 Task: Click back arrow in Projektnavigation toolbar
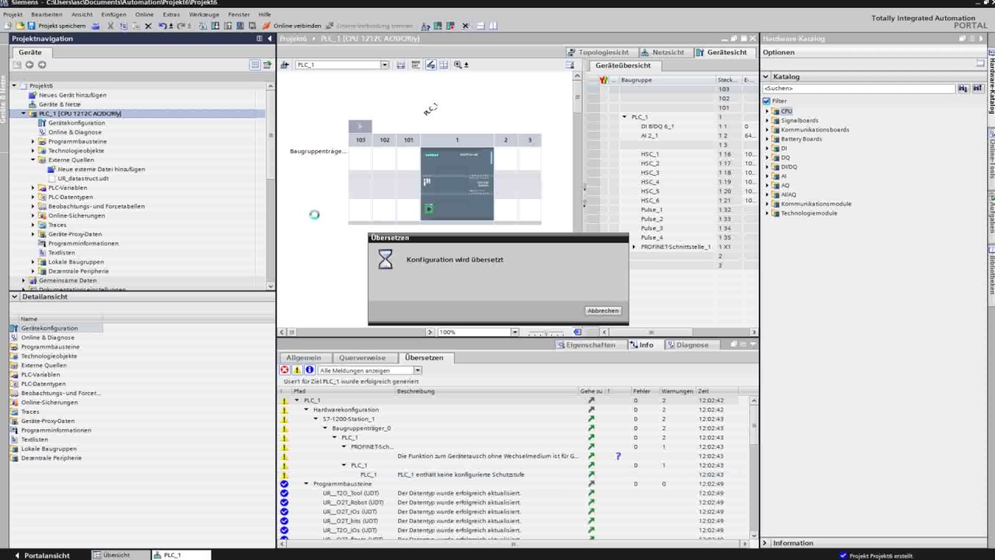click(30, 65)
